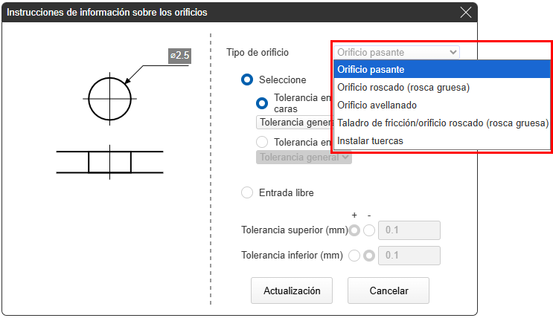Select the 'Entrada libre' radio option
The width and height of the screenshot is (553, 318).
point(248,192)
